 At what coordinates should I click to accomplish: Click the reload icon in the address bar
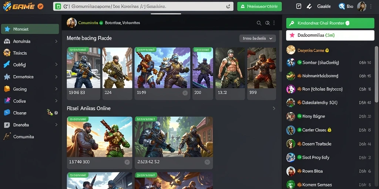pyautogui.click(x=228, y=7)
